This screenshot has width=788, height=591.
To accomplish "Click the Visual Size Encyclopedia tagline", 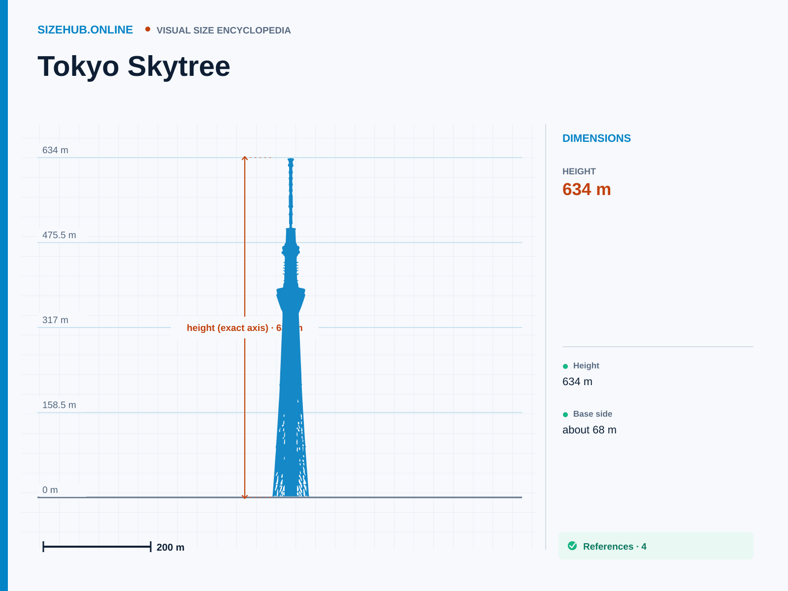I will coord(224,31).
